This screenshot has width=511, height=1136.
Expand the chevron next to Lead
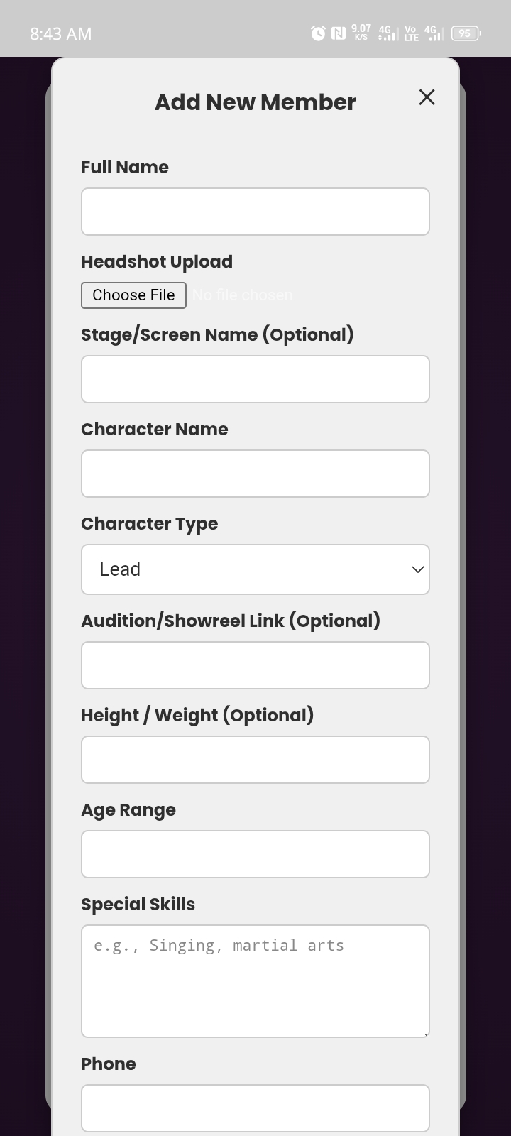(x=416, y=569)
